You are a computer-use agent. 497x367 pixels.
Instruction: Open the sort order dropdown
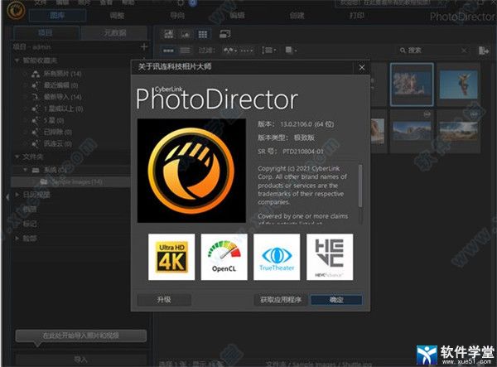(268, 51)
